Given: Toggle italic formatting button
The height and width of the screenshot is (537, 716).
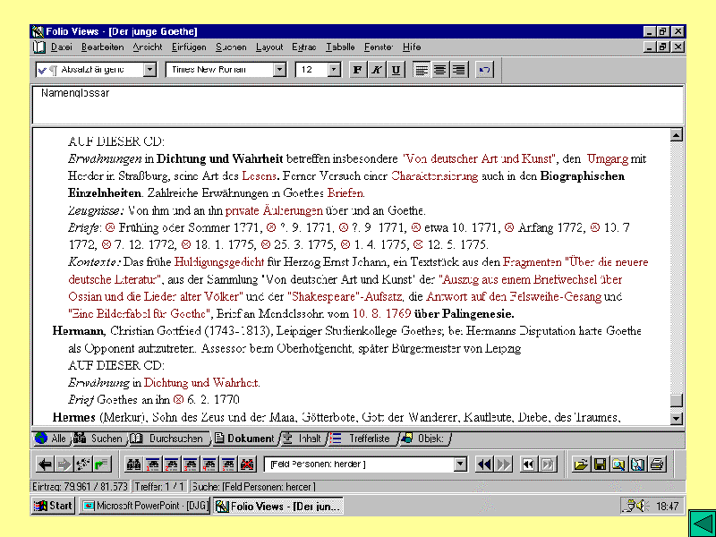Looking at the screenshot, I should [377, 70].
